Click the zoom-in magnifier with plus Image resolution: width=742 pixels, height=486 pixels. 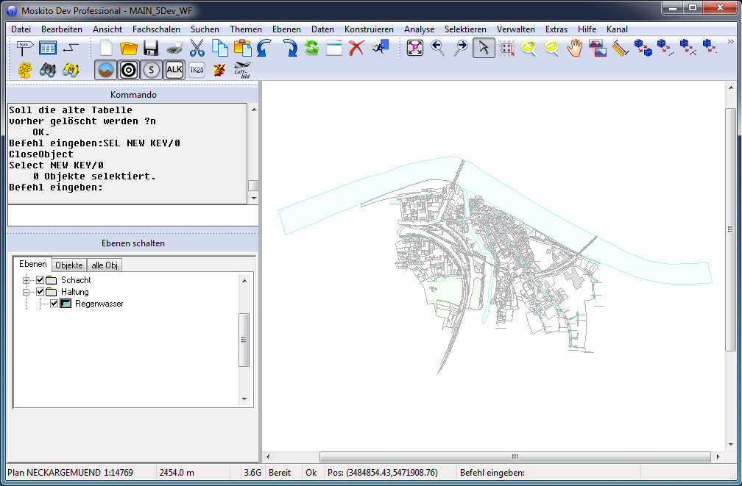pos(529,49)
